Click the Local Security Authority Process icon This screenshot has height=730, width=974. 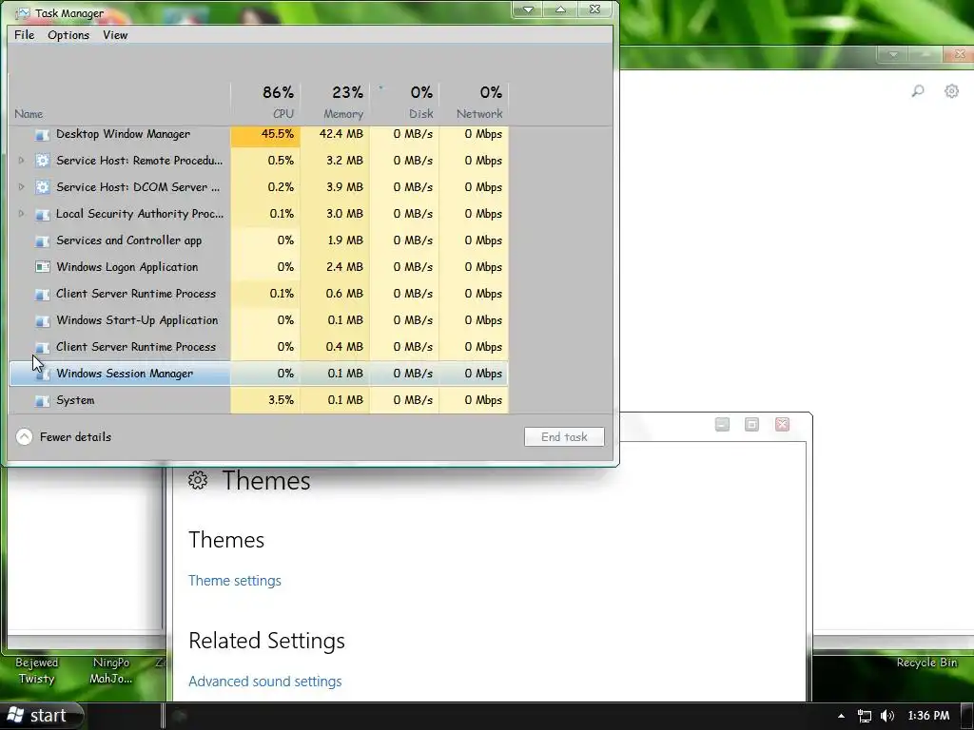[42, 214]
